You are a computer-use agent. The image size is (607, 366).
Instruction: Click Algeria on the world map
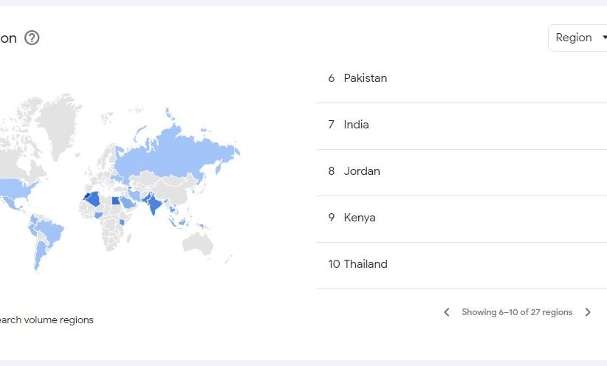93,198
